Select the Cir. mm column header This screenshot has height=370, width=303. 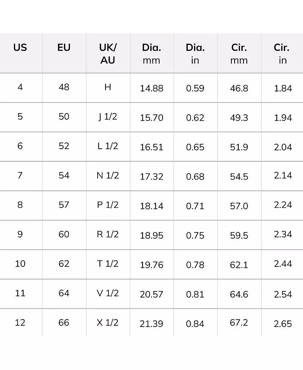(239, 53)
